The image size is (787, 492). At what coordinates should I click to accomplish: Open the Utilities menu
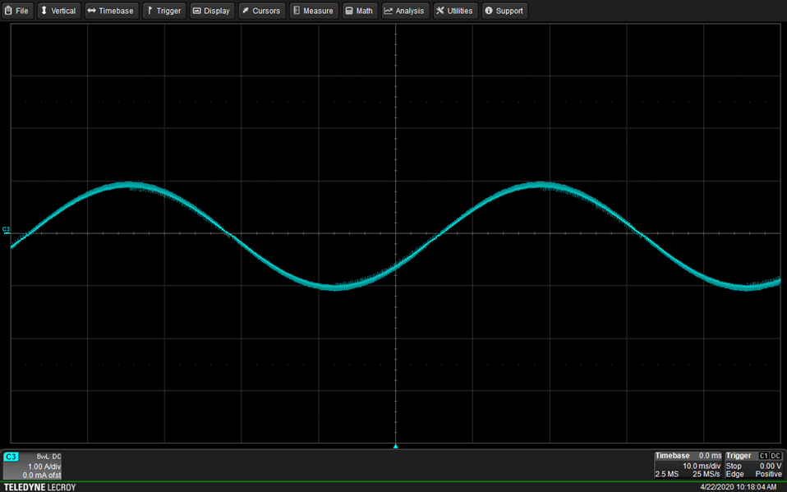455,11
